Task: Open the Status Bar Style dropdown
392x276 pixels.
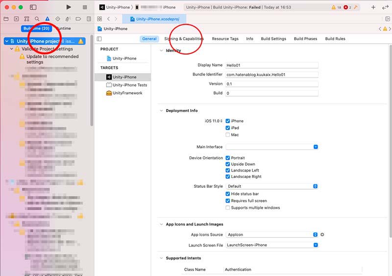Action: point(272,186)
